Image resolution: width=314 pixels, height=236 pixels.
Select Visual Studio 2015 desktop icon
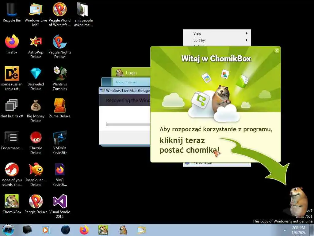coord(60,206)
